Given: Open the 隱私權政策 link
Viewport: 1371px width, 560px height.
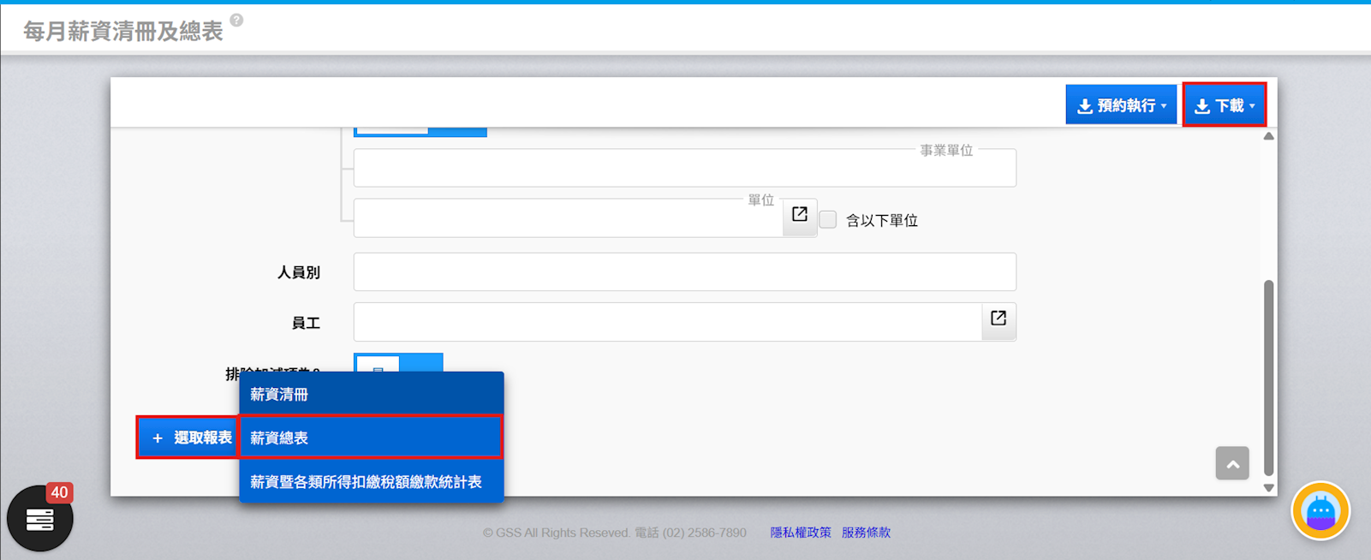Looking at the screenshot, I should point(800,533).
